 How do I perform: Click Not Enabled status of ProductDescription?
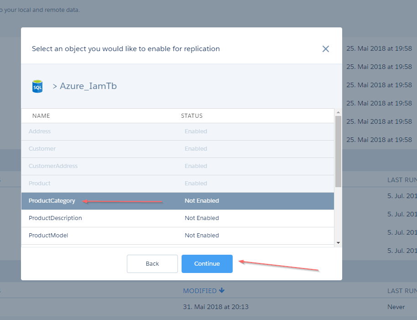pos(202,218)
